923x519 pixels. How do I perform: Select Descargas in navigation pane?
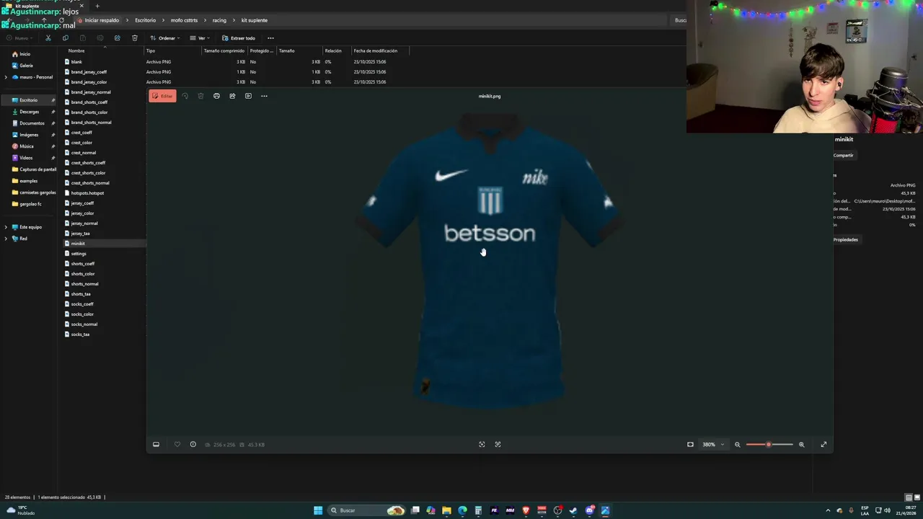pos(29,112)
